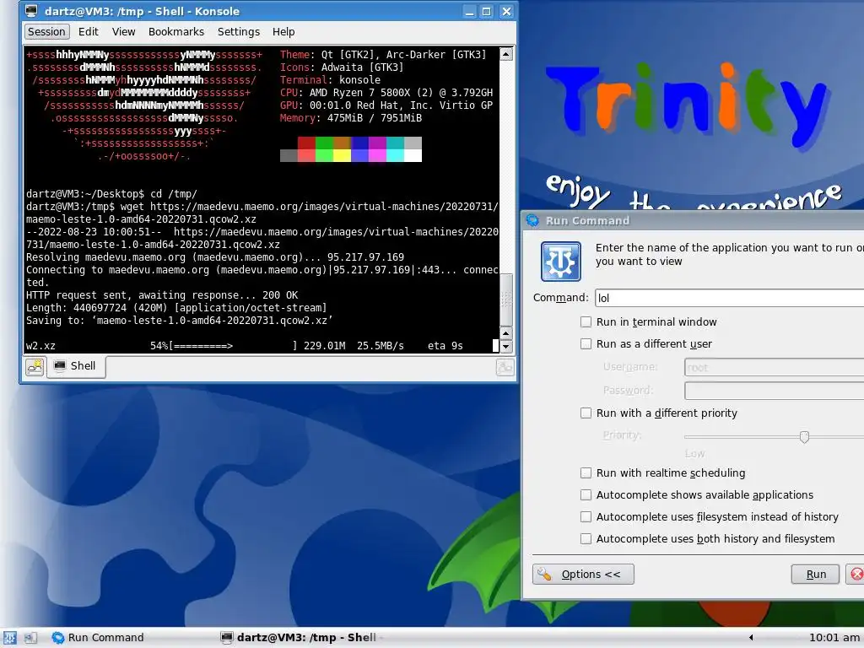
Task: Click 'HTTP request sent, awaiting response... 200 OK' line
Action: tap(162, 295)
